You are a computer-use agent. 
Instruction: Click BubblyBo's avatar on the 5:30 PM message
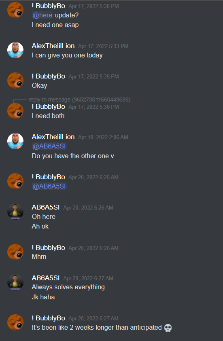(x=15, y=10)
